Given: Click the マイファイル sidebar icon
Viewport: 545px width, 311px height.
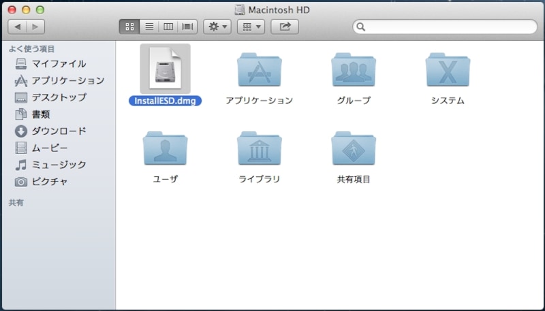Looking at the screenshot, I should [21, 64].
